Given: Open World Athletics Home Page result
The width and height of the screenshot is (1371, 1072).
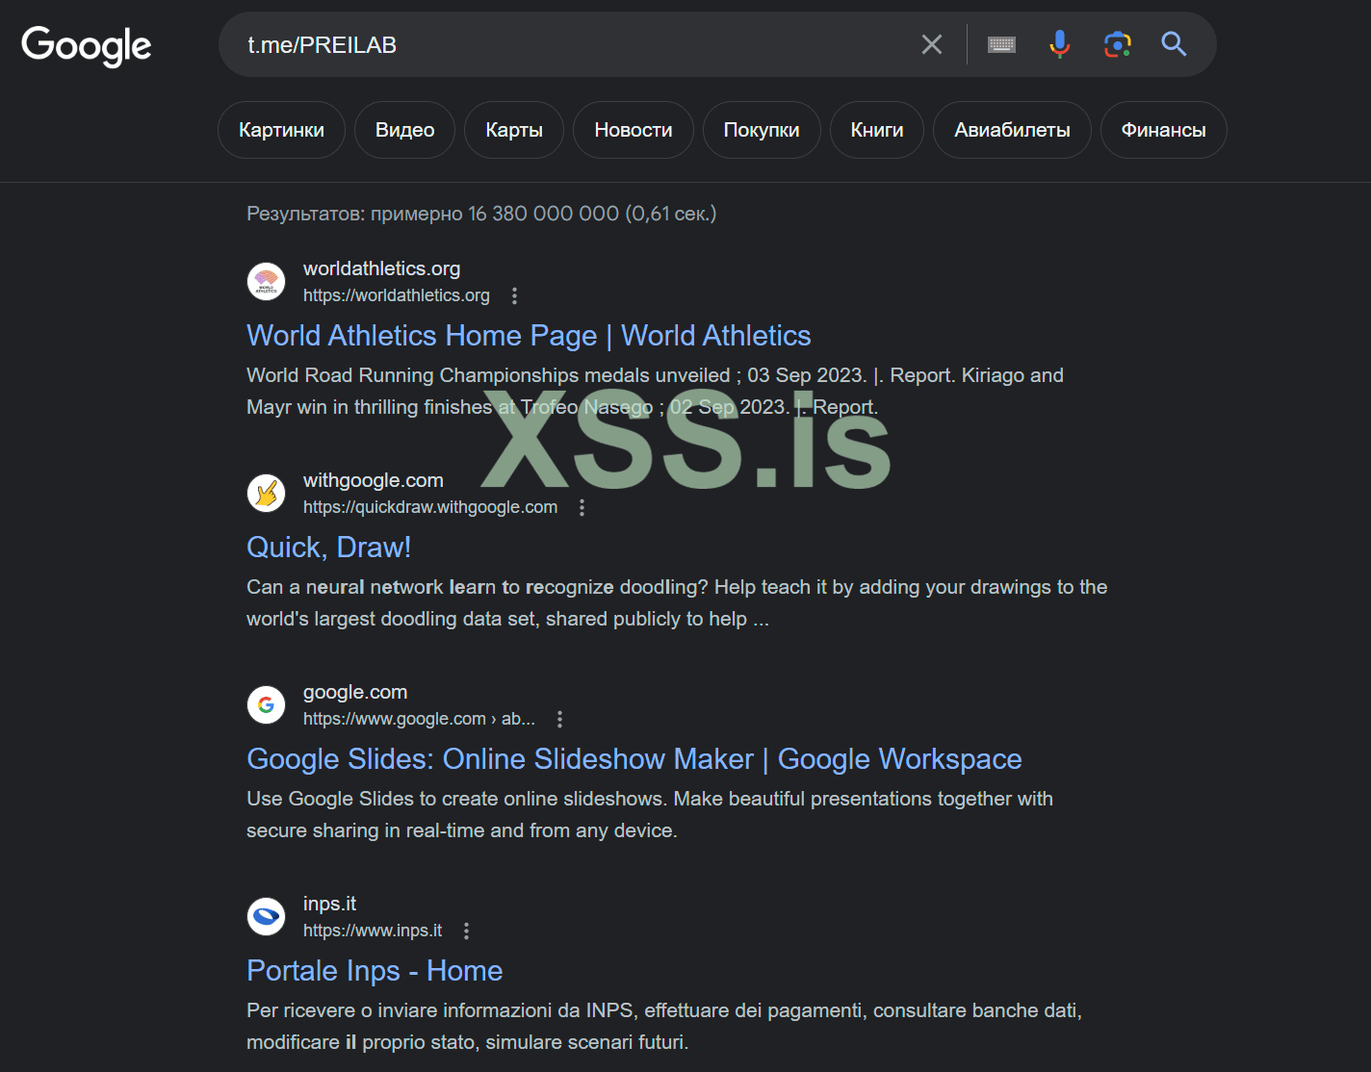Looking at the screenshot, I should [529, 335].
